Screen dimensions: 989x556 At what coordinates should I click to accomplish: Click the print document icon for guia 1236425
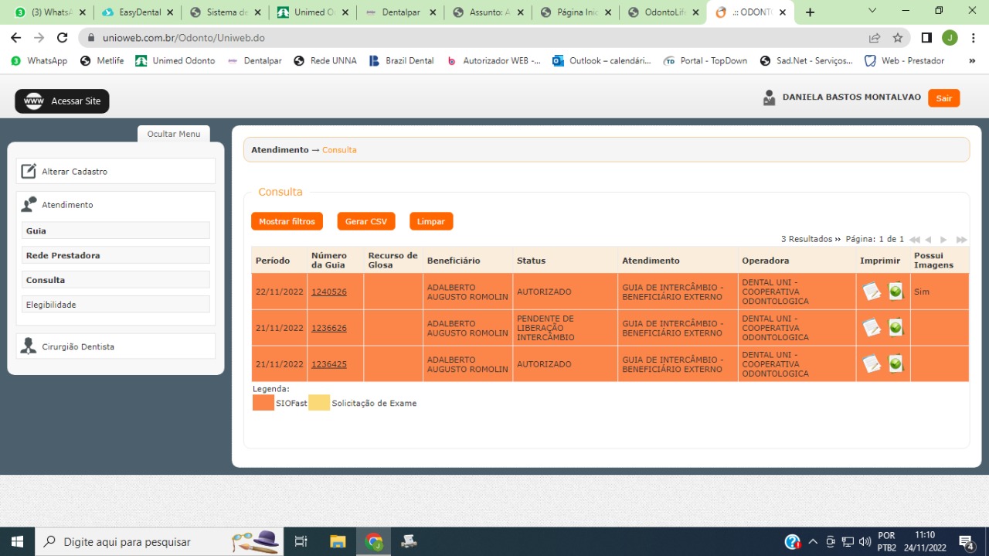(x=872, y=363)
